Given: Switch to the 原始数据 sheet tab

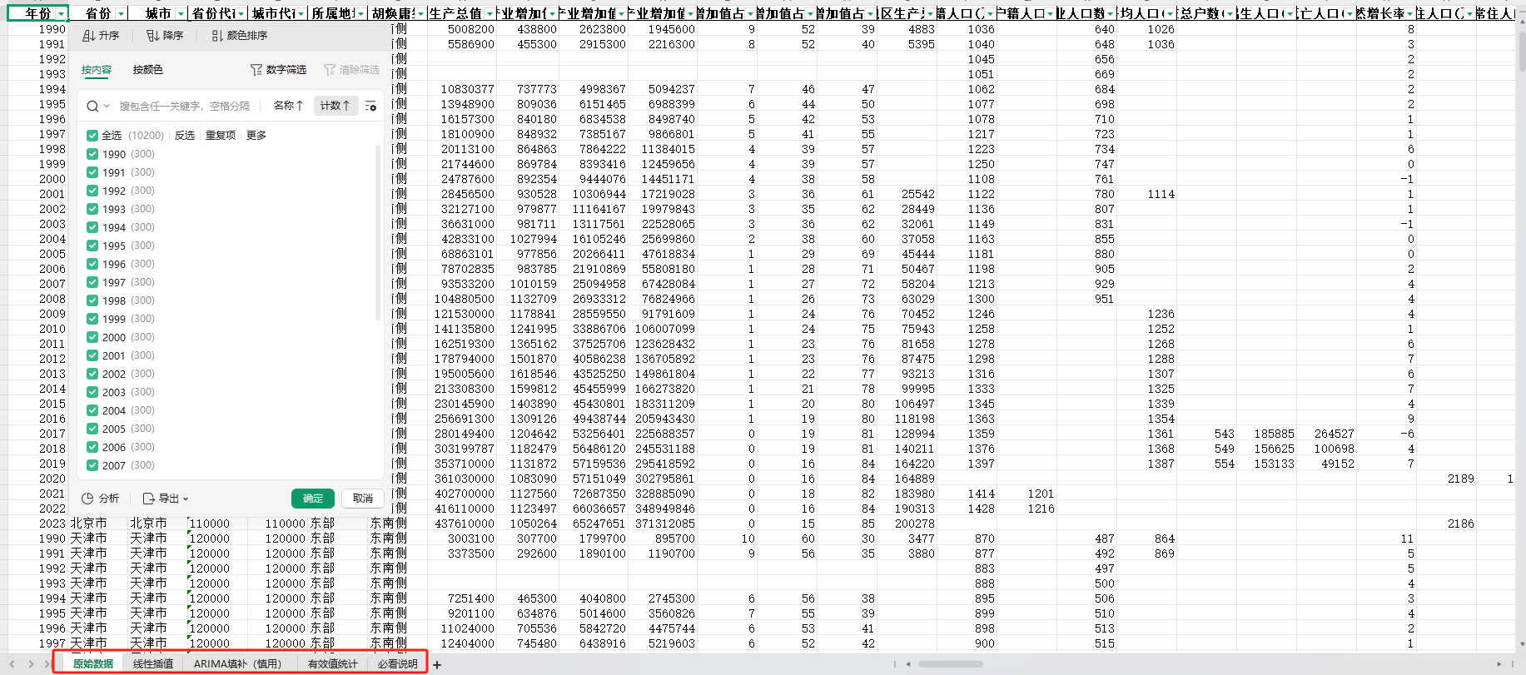Looking at the screenshot, I should [x=93, y=664].
